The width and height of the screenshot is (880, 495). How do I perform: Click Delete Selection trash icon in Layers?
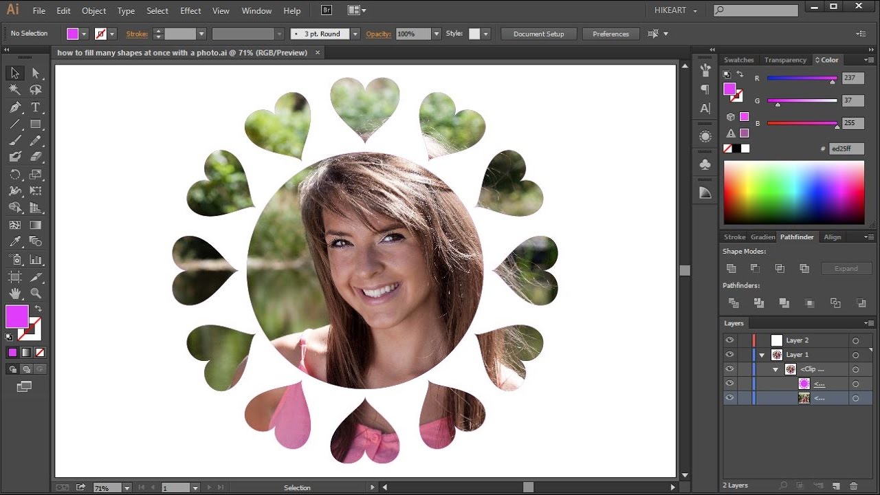(x=854, y=486)
